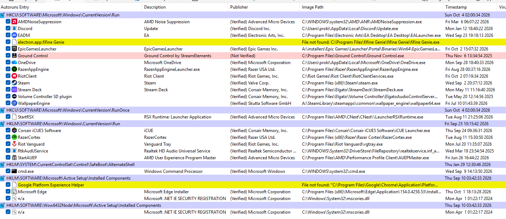The image size is (506, 219).
Task: Click the RiotClientServices.exe image path
Action: [347, 76]
